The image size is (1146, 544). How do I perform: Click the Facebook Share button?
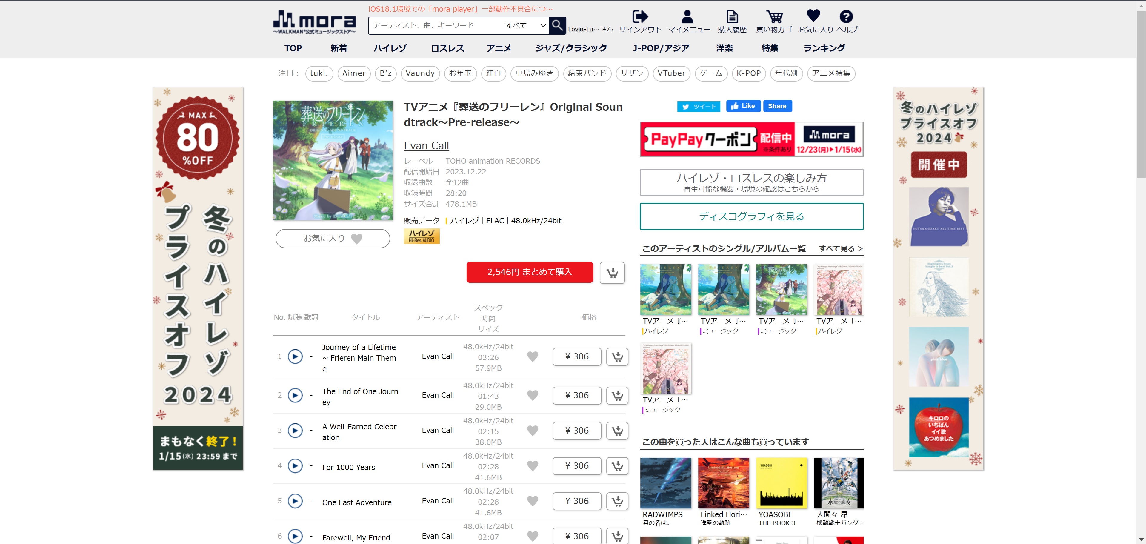coord(777,106)
